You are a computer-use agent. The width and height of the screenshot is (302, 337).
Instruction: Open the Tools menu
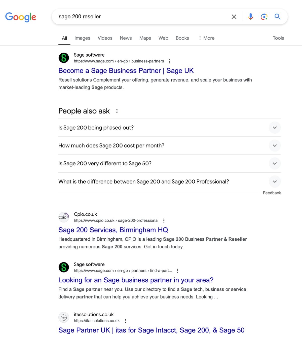(278, 38)
